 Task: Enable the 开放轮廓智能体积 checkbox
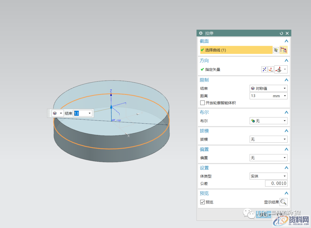coord(202,103)
